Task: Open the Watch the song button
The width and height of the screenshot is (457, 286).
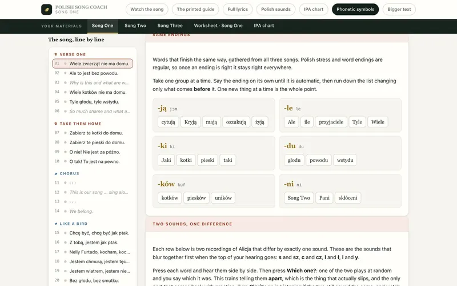Action: (147, 9)
